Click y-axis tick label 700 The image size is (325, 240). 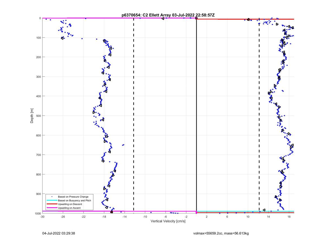point(38,155)
